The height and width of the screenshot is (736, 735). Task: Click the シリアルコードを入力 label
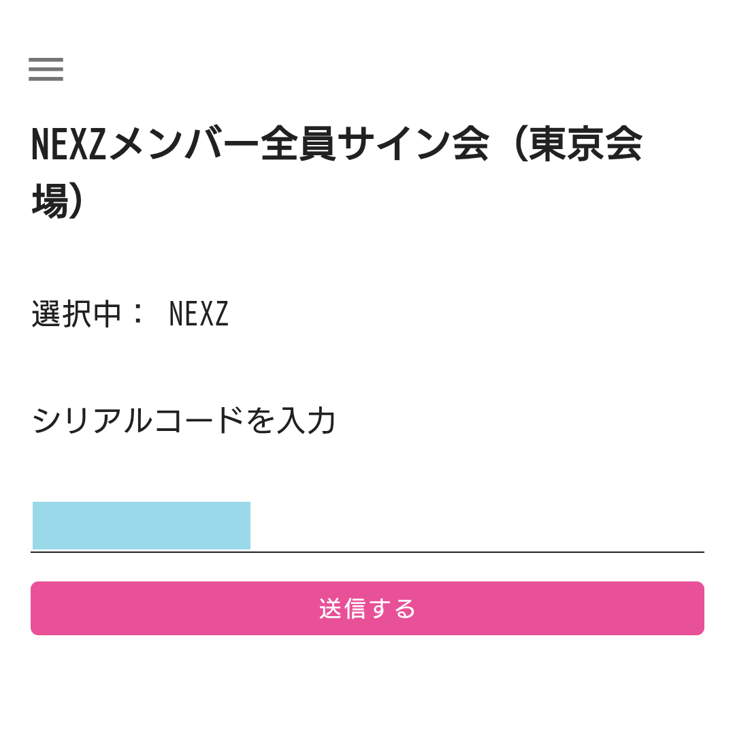[x=183, y=420]
